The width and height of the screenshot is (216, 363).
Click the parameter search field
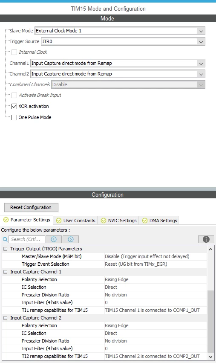click(x=27, y=239)
